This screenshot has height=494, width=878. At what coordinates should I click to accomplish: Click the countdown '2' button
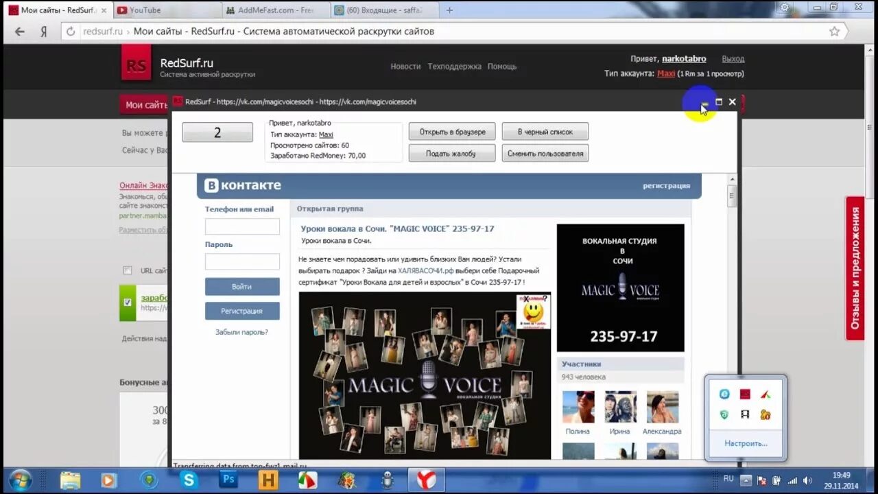pos(217,132)
